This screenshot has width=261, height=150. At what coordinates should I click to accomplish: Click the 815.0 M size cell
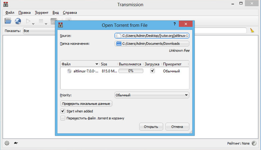click(109, 71)
